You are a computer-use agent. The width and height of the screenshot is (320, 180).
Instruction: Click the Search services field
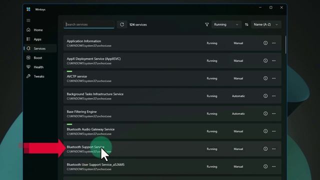(89, 24)
